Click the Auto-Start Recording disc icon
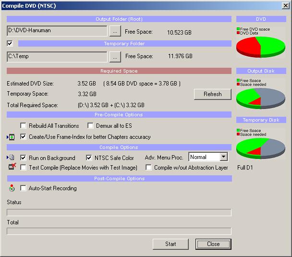This screenshot has height=257, width=292. tap(12, 188)
